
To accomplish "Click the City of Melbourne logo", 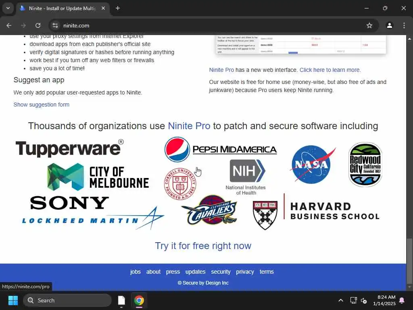I will (x=98, y=177).
